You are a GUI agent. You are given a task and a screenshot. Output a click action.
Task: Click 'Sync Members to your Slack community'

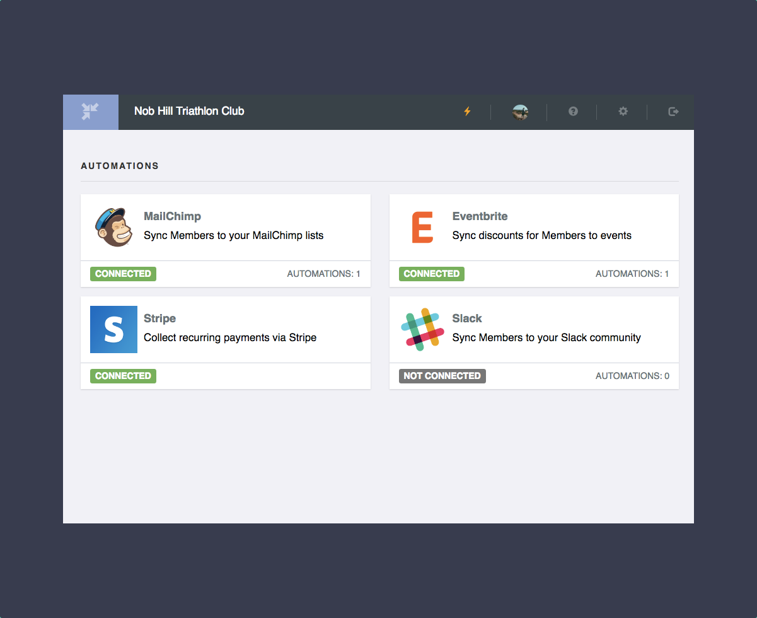click(546, 338)
